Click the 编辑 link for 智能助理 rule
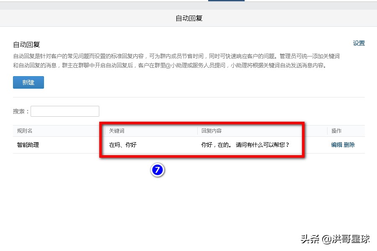 338,144
